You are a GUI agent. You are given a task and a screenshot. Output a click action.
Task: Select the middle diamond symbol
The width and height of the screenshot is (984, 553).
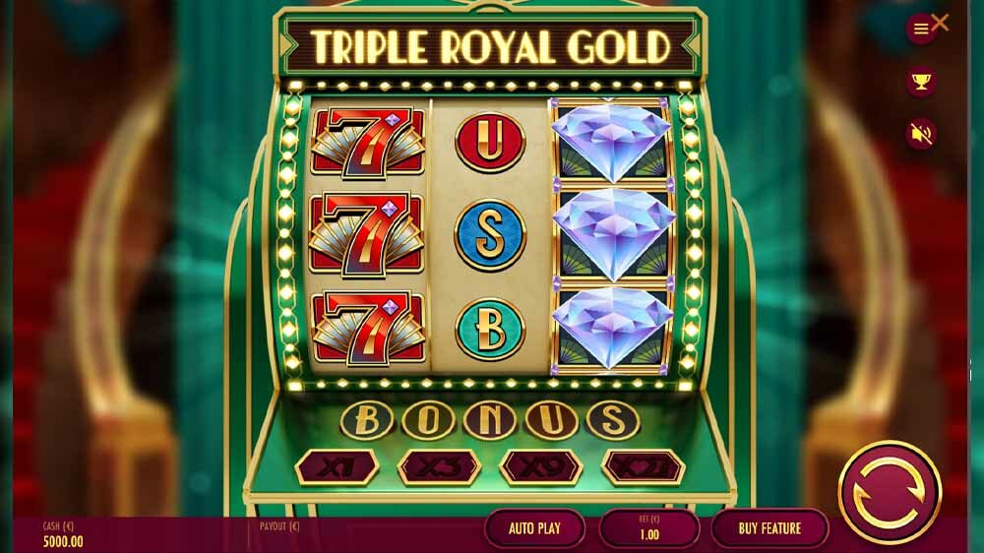[x=614, y=234]
